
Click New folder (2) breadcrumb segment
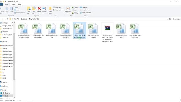point(34,19)
